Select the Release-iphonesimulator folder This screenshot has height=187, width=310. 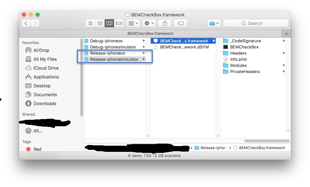click(115, 59)
